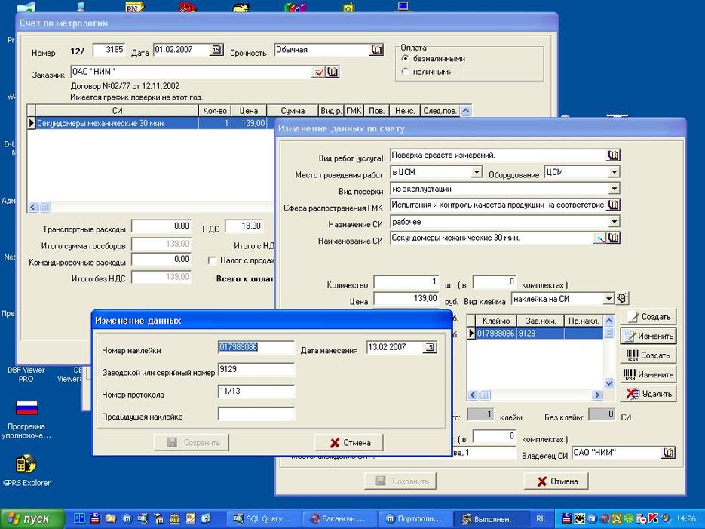Expand Оборудование ЦСМ dropdown
The height and width of the screenshot is (529, 705).
click(615, 172)
